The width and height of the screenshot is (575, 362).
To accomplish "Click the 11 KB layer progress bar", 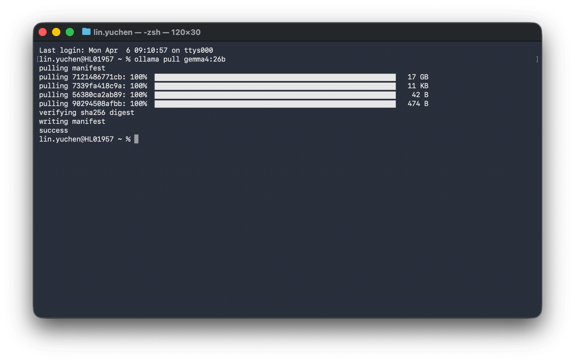I will coord(275,86).
